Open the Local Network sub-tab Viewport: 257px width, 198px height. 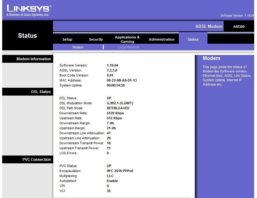click(x=129, y=47)
